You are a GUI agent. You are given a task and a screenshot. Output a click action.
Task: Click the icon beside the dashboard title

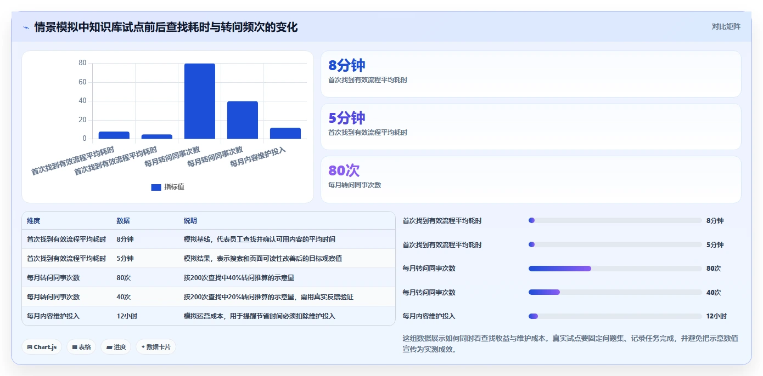(x=26, y=27)
